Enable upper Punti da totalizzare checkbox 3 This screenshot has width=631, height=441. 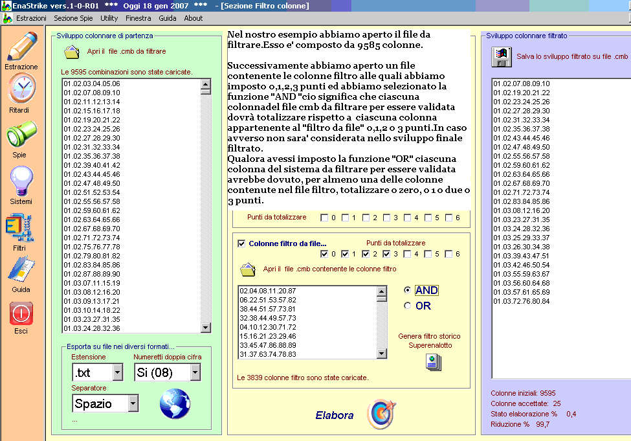(x=386, y=218)
